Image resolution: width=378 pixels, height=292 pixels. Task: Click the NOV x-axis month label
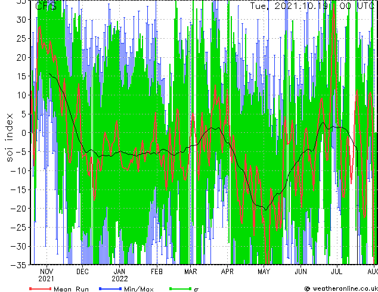coord(47,272)
